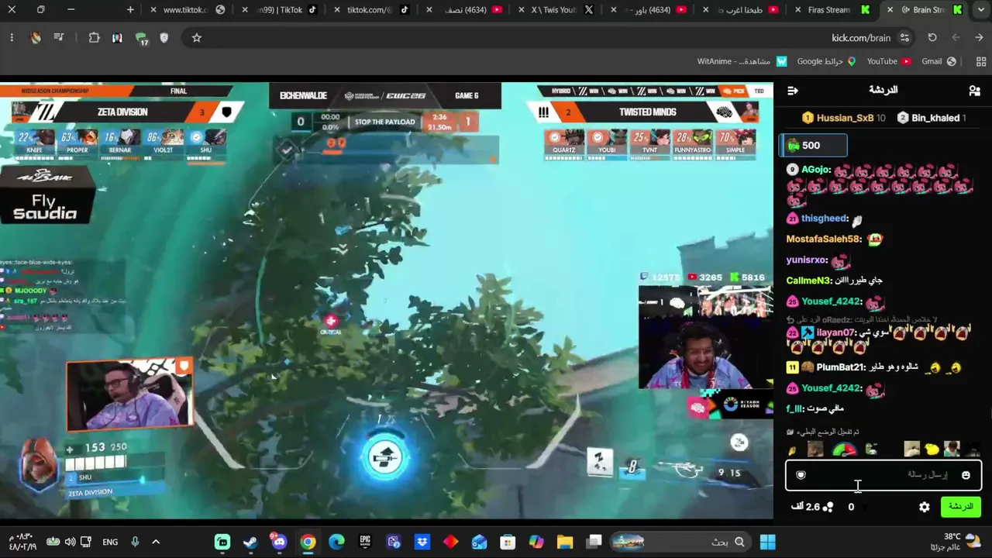
Task: Open Dropbox from the taskbar
Action: click(x=422, y=542)
